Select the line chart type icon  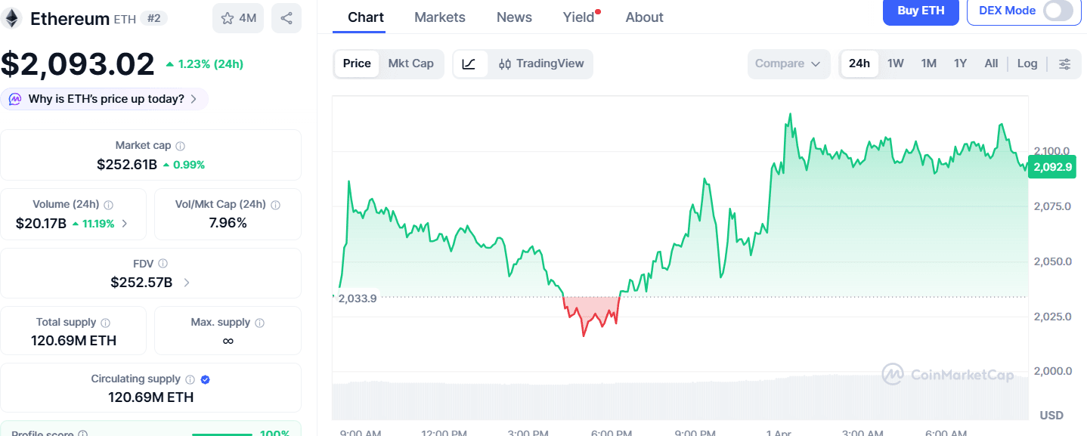point(470,63)
